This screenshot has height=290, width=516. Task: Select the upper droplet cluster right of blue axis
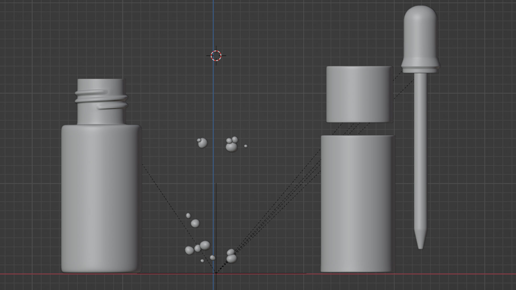[232, 144]
